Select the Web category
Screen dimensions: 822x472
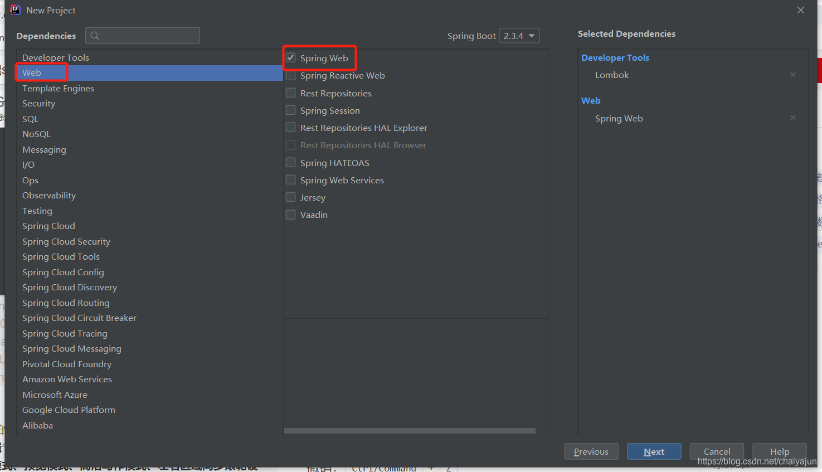coord(150,73)
